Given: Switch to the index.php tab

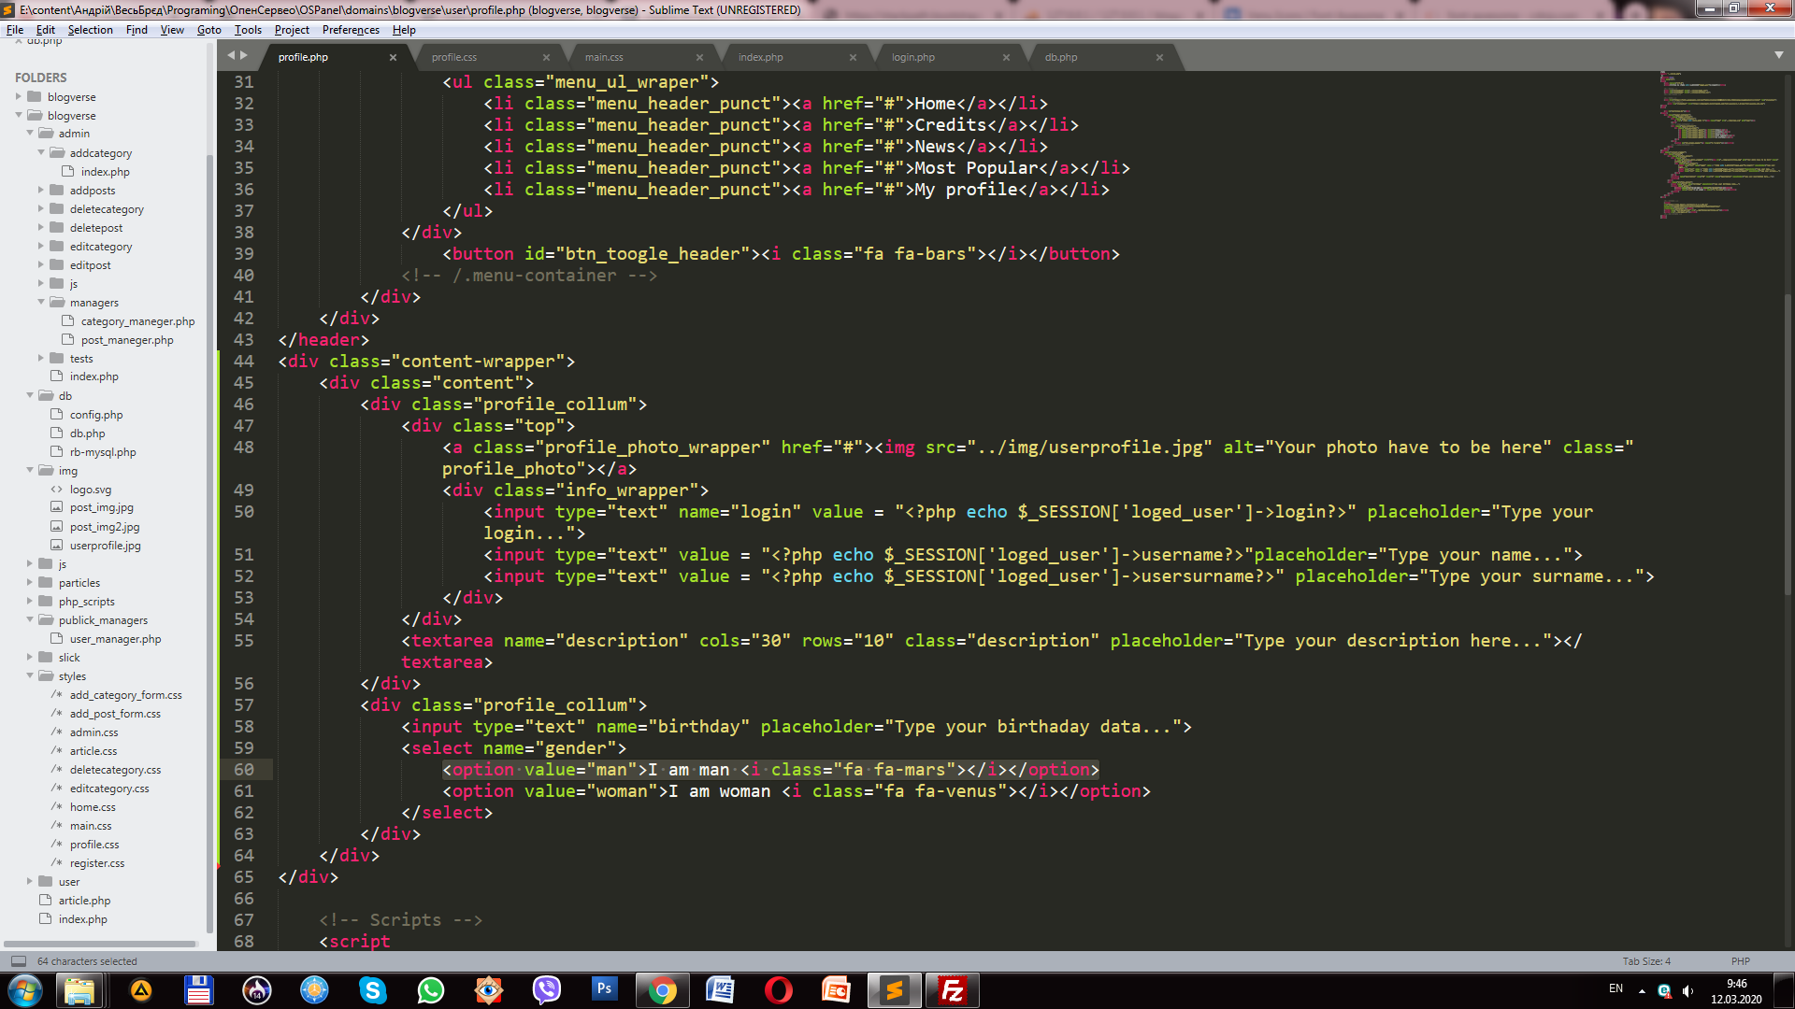Looking at the screenshot, I should click(760, 57).
